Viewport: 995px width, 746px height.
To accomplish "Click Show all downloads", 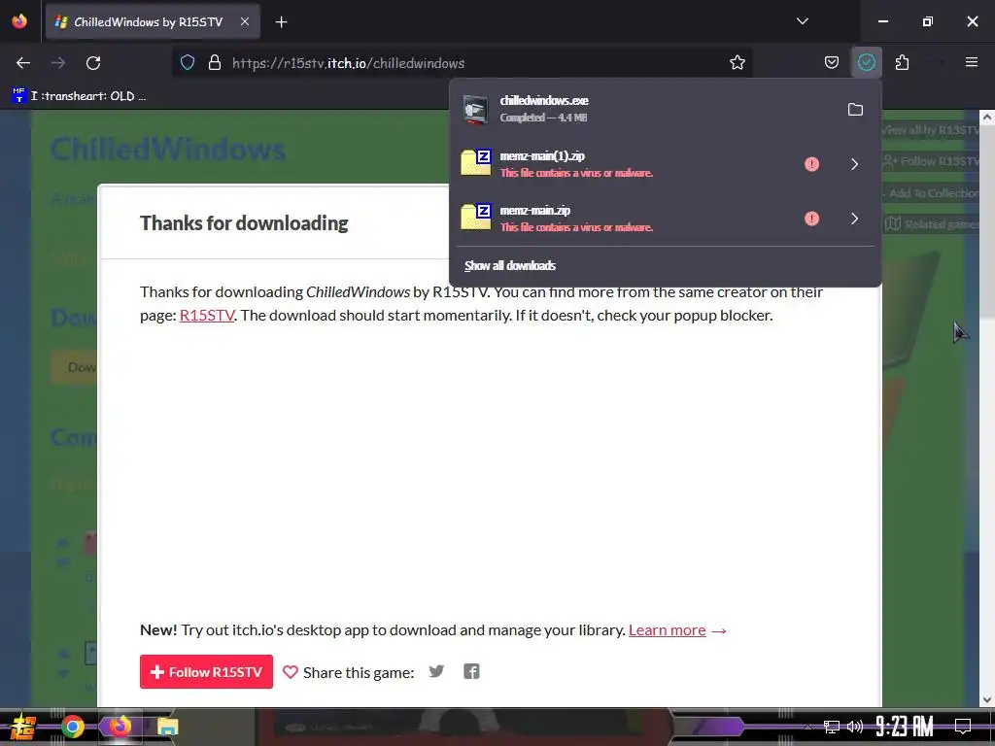I will point(509,266).
